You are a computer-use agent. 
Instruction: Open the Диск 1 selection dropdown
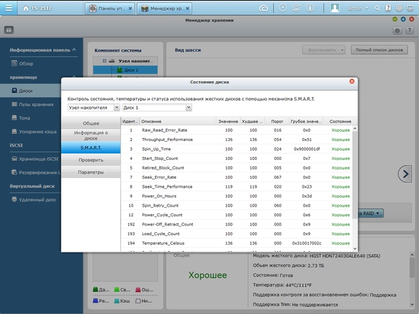click(156, 108)
